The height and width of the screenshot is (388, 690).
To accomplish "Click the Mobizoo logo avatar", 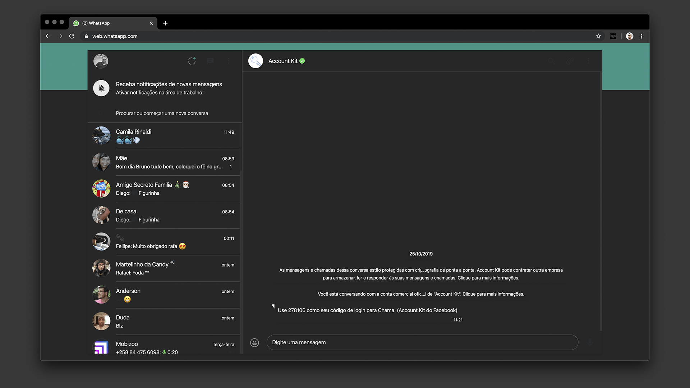I will pyautogui.click(x=101, y=346).
